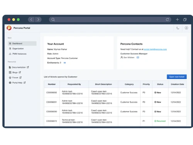Open PMM Instances in the sidebar
193x145 pixels.
click(19, 54)
